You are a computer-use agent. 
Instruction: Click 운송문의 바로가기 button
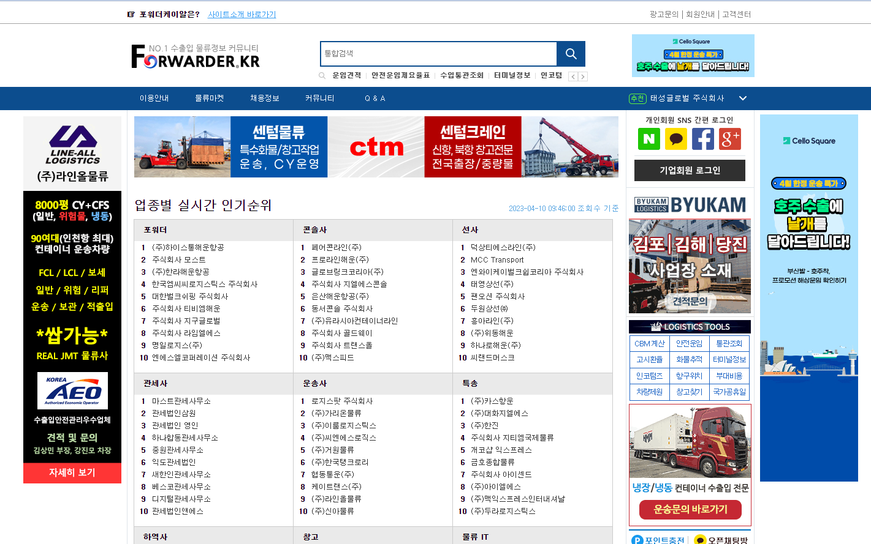click(690, 509)
